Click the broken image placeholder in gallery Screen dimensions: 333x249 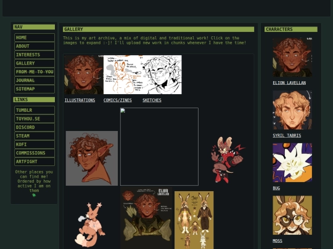coord(159,146)
